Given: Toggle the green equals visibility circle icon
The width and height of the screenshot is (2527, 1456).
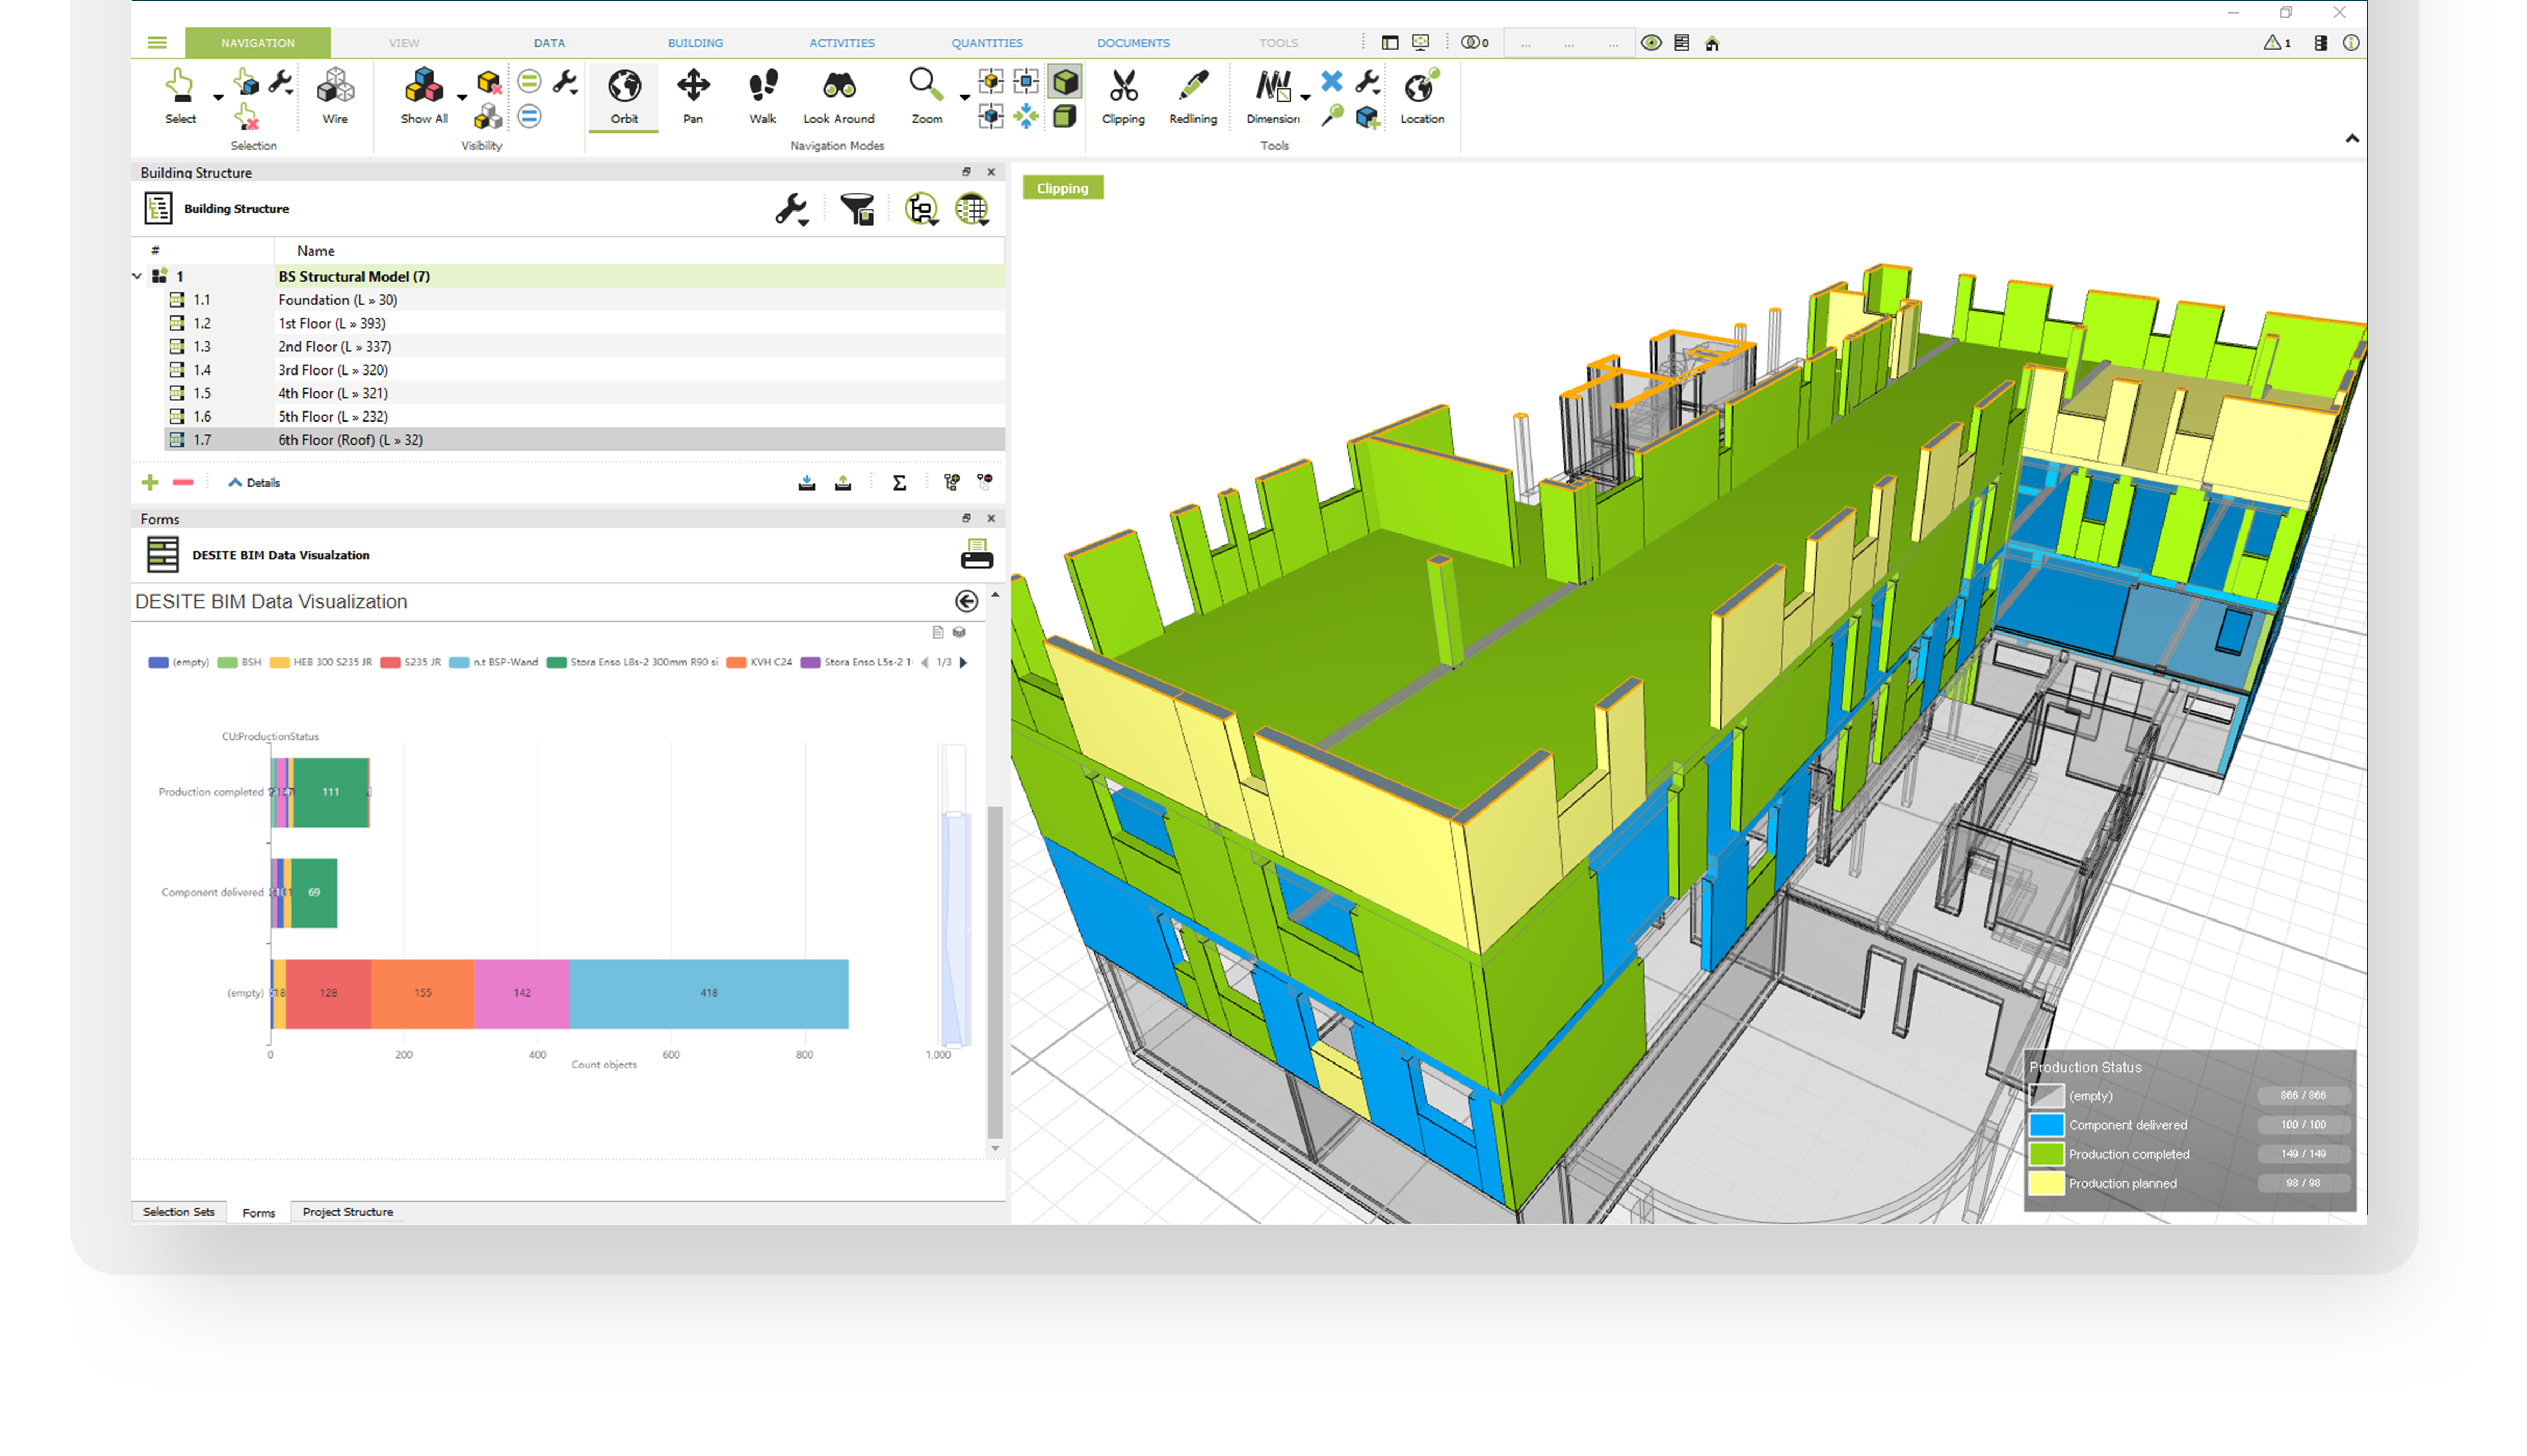Looking at the screenshot, I should click(x=529, y=81).
